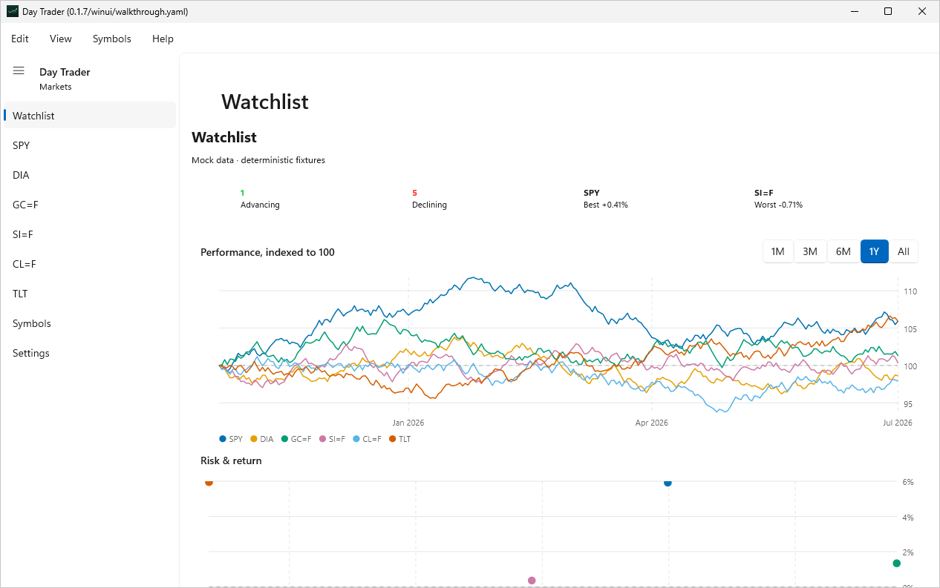
Task: Open the Symbols menu
Action: 112,39
